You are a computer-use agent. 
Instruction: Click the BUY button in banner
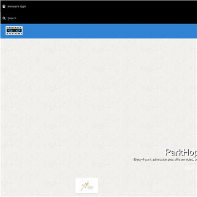tap(190, 168)
